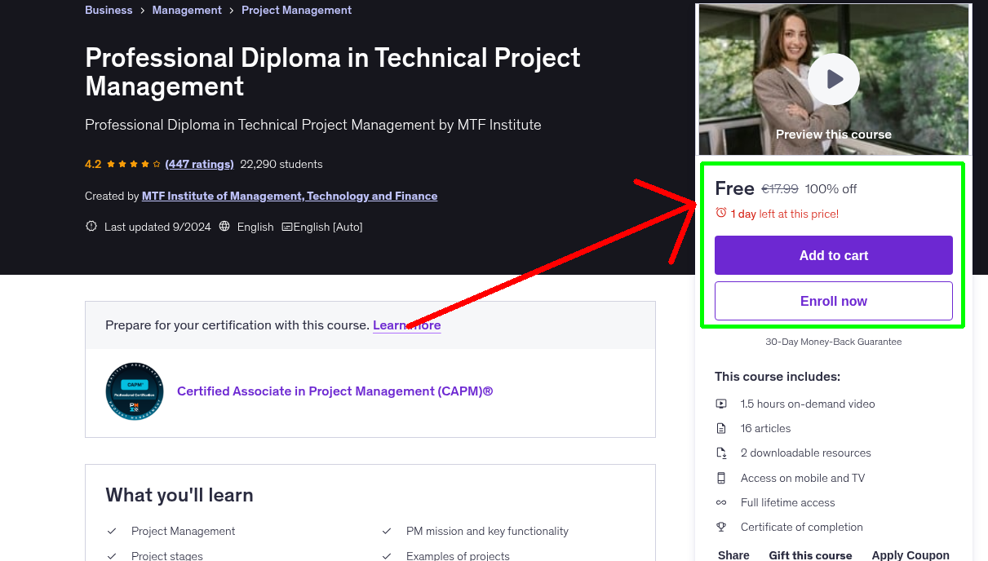The image size is (988, 561).
Task: Click Enroll now
Action: click(833, 300)
